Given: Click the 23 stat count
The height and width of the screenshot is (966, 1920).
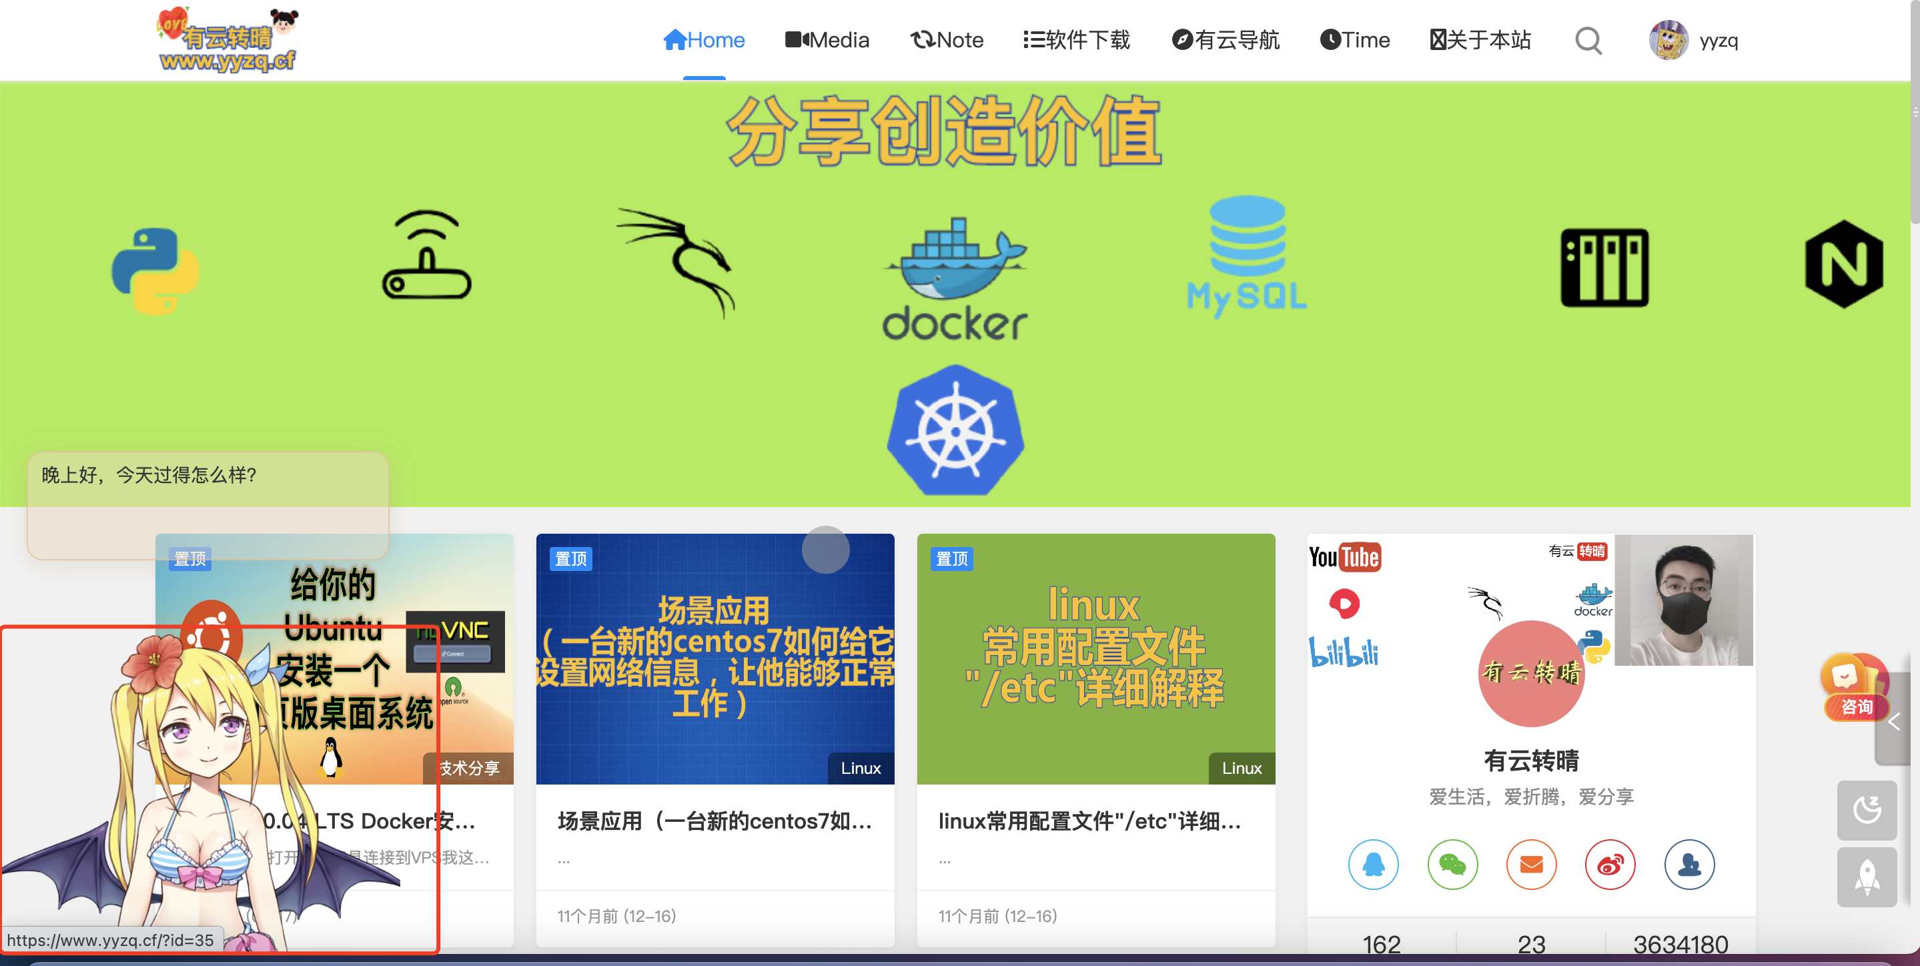Looking at the screenshot, I should 1531,945.
